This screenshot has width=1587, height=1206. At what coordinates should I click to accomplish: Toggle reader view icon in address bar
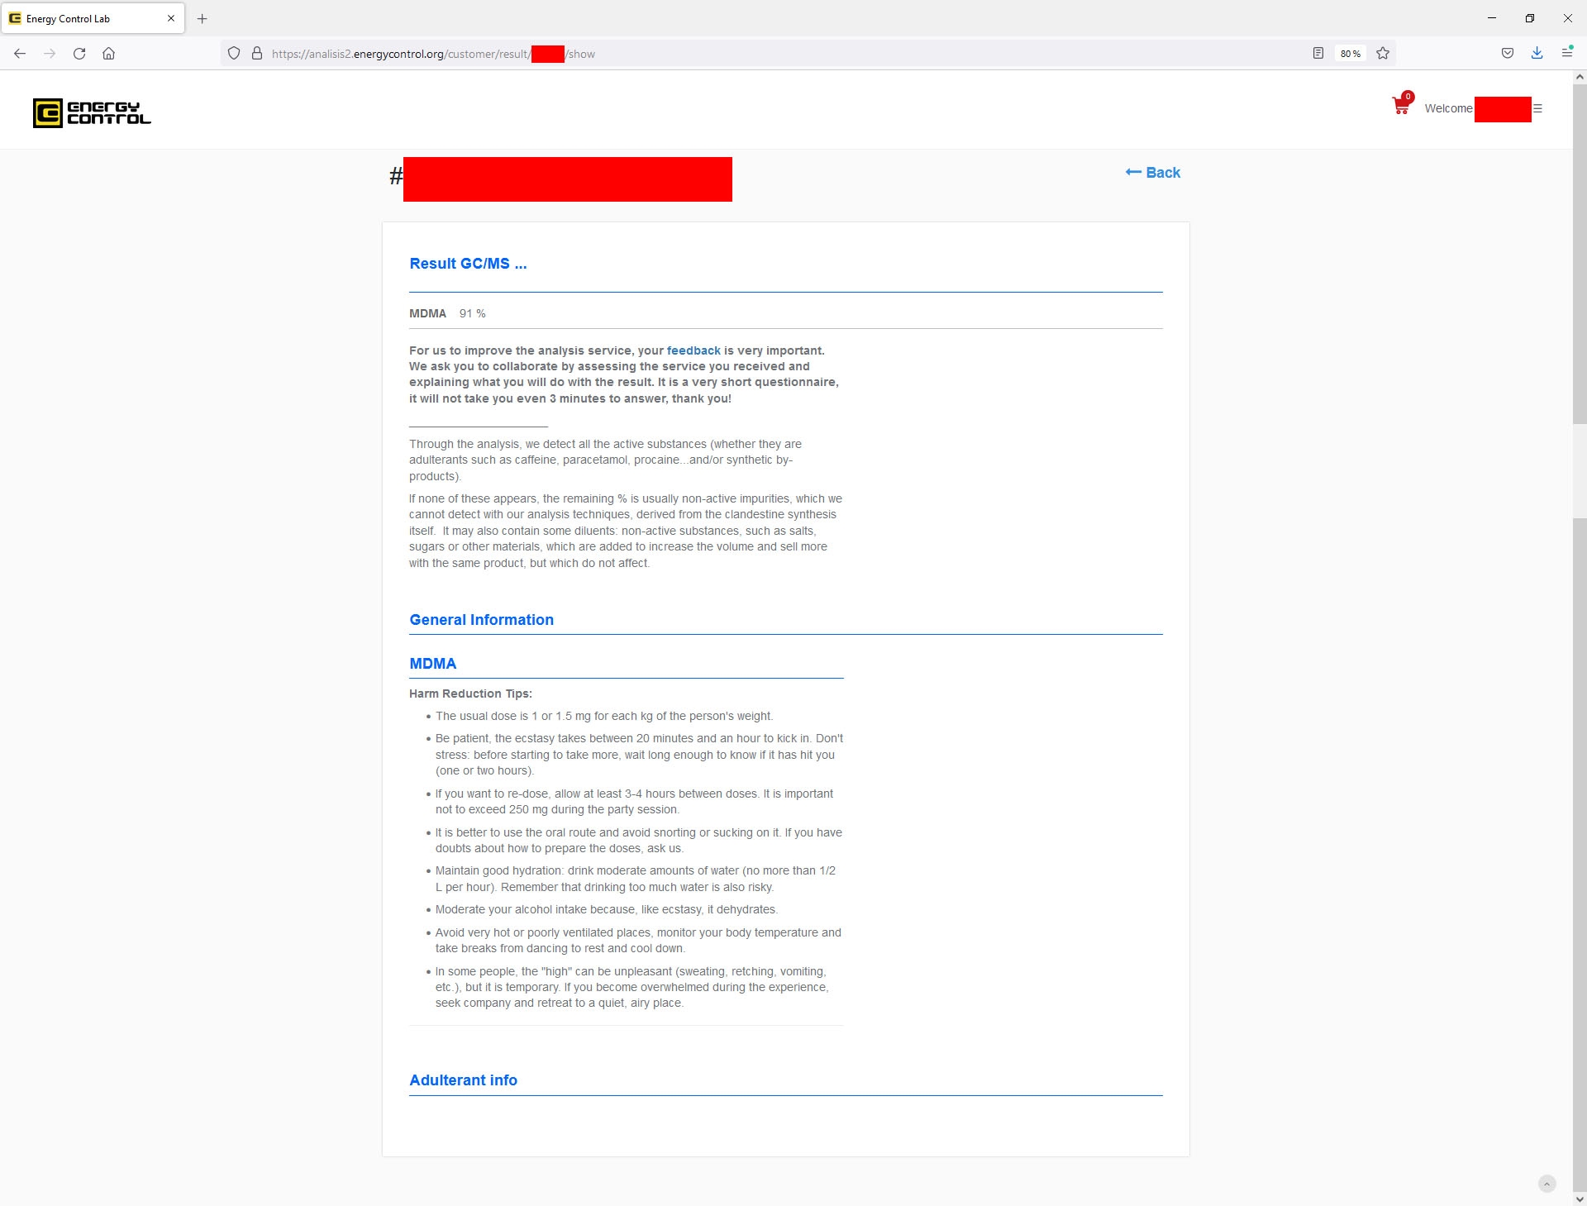pos(1318,54)
